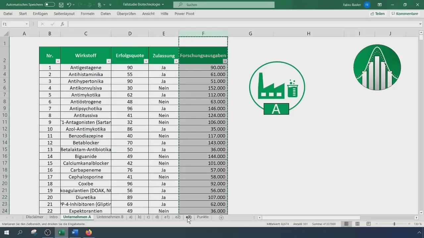424x238 pixels.
Task: Select the cell with value 152.000
Action: 203,88
